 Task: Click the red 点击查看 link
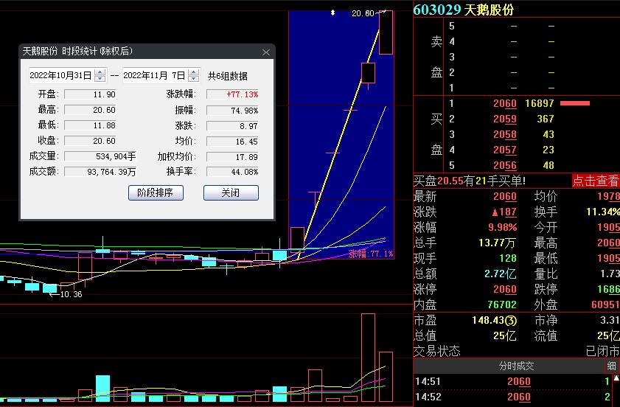click(596, 181)
